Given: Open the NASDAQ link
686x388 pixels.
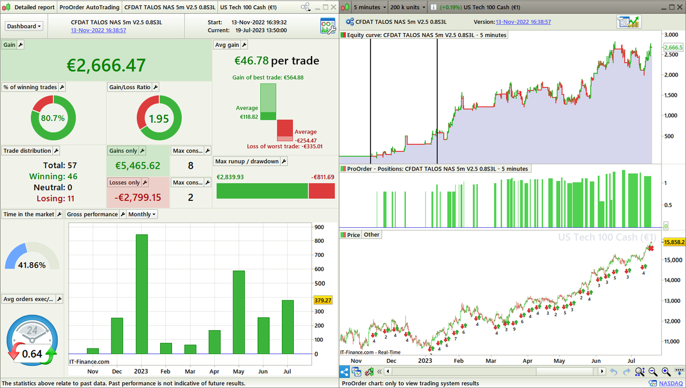Looking at the screenshot, I should point(671,383).
